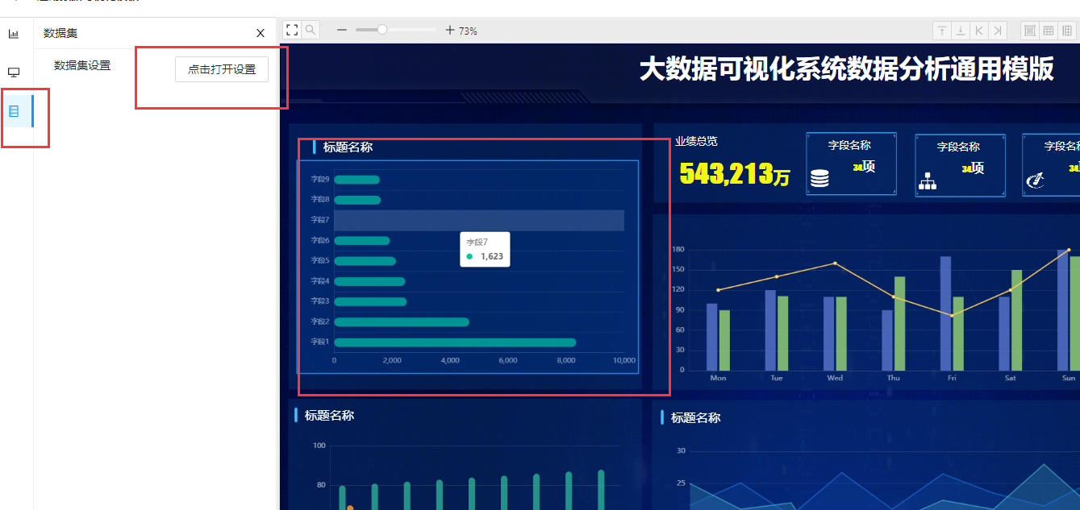Click the 字段9 axis label
1080x510 pixels.
[x=320, y=179]
